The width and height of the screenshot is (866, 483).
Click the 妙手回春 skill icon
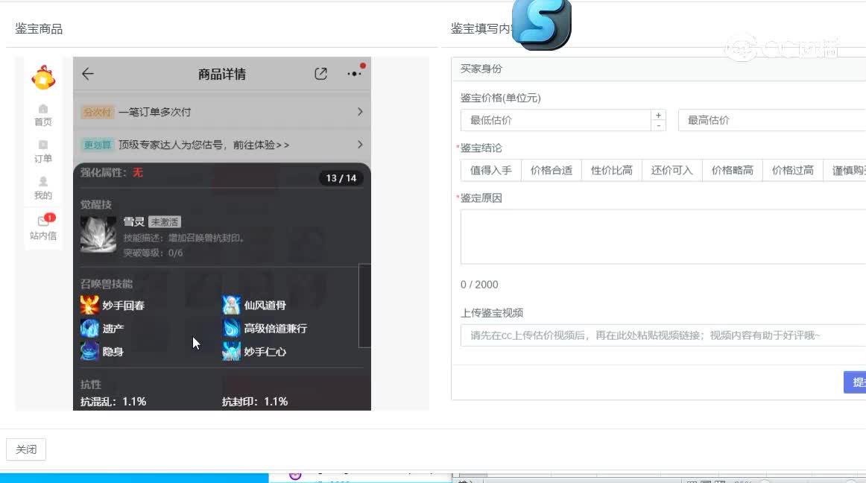89,305
